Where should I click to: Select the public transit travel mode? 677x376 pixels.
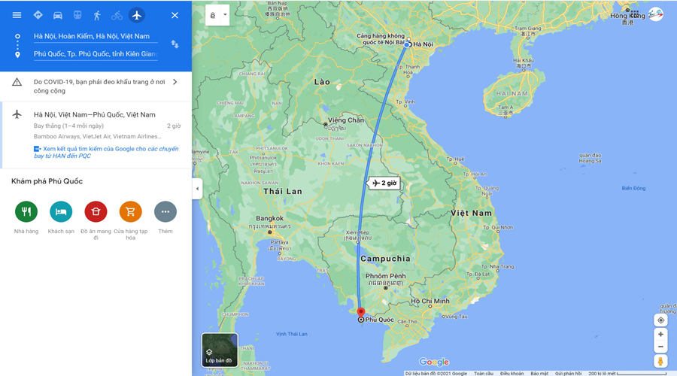[x=77, y=15]
